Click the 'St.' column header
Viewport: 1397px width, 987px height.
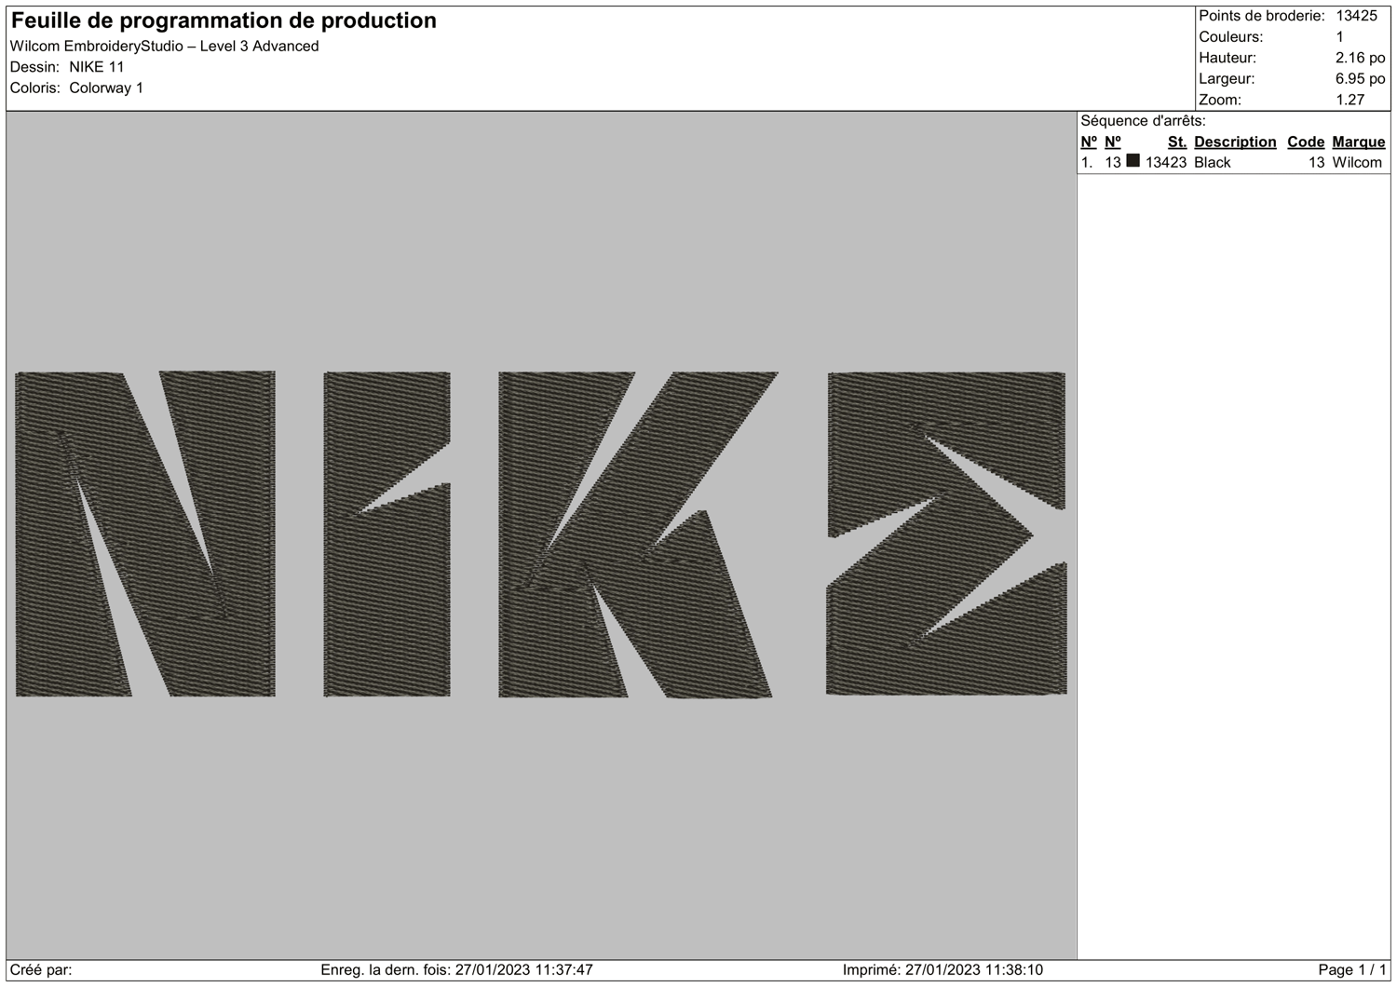coord(1177,142)
